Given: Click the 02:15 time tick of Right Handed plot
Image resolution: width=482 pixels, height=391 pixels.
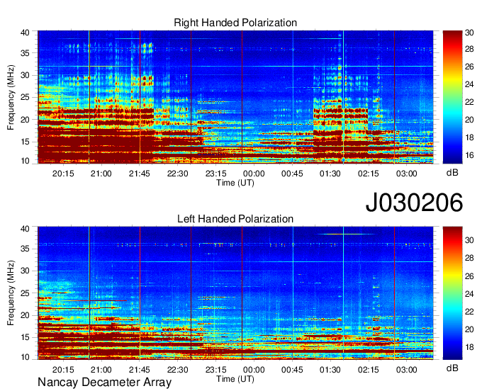Looking at the screenshot, I should click(369, 174).
